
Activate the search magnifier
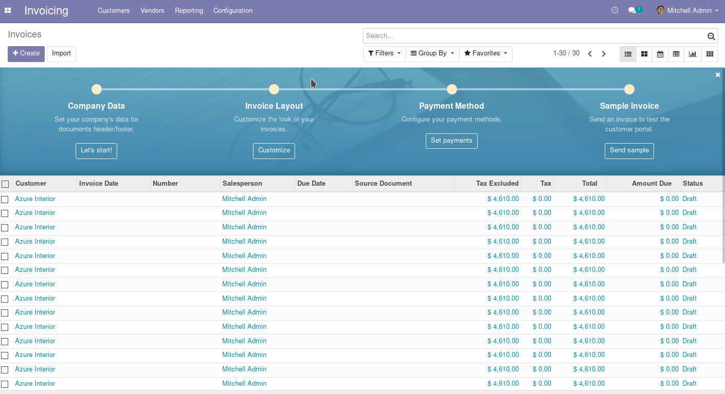[x=711, y=36]
